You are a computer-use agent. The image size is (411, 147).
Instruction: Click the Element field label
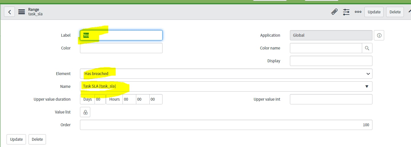coord(63,74)
